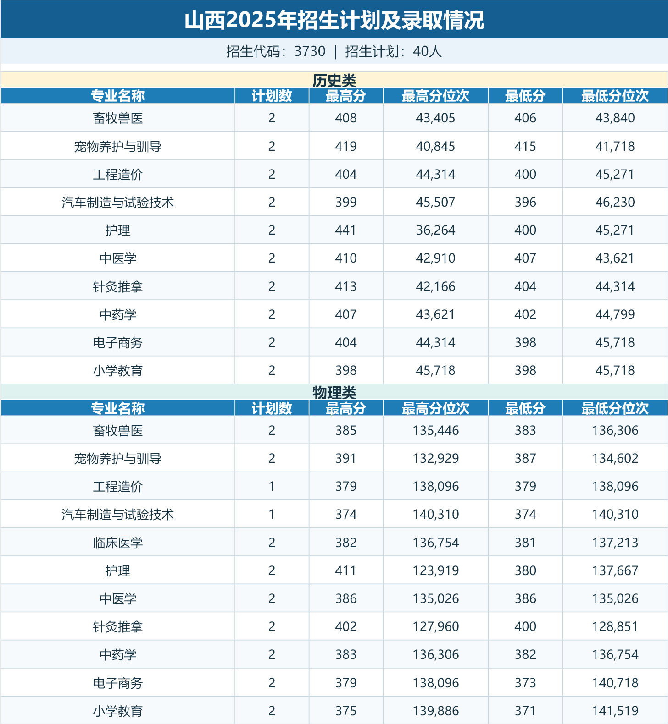Click rank value 46,230
Screen dimensions: 668x724
click(x=615, y=202)
